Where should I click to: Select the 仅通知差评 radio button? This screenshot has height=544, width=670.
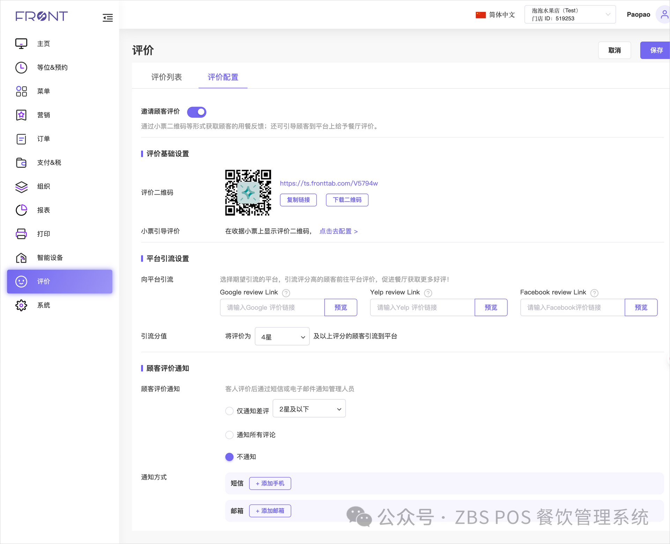(229, 411)
